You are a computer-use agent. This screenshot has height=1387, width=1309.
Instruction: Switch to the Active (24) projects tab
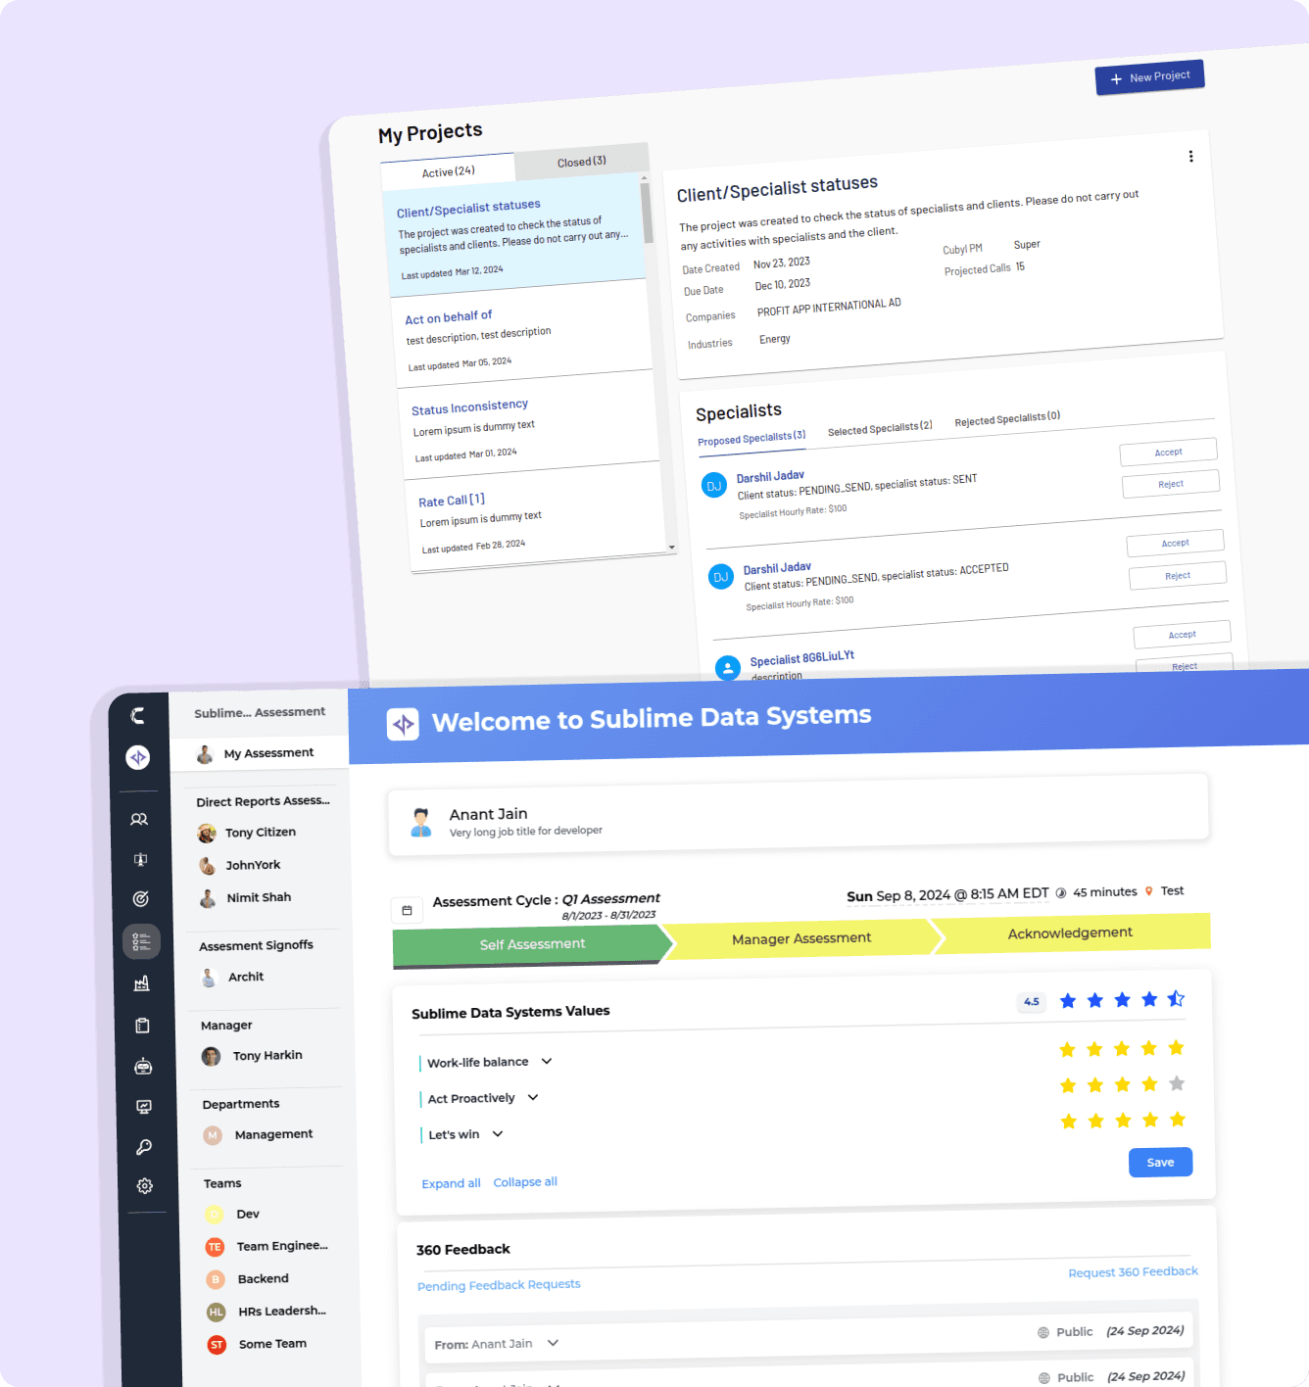[448, 171]
